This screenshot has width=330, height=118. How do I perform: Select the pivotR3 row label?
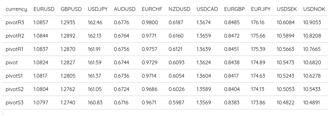click(x=15, y=22)
